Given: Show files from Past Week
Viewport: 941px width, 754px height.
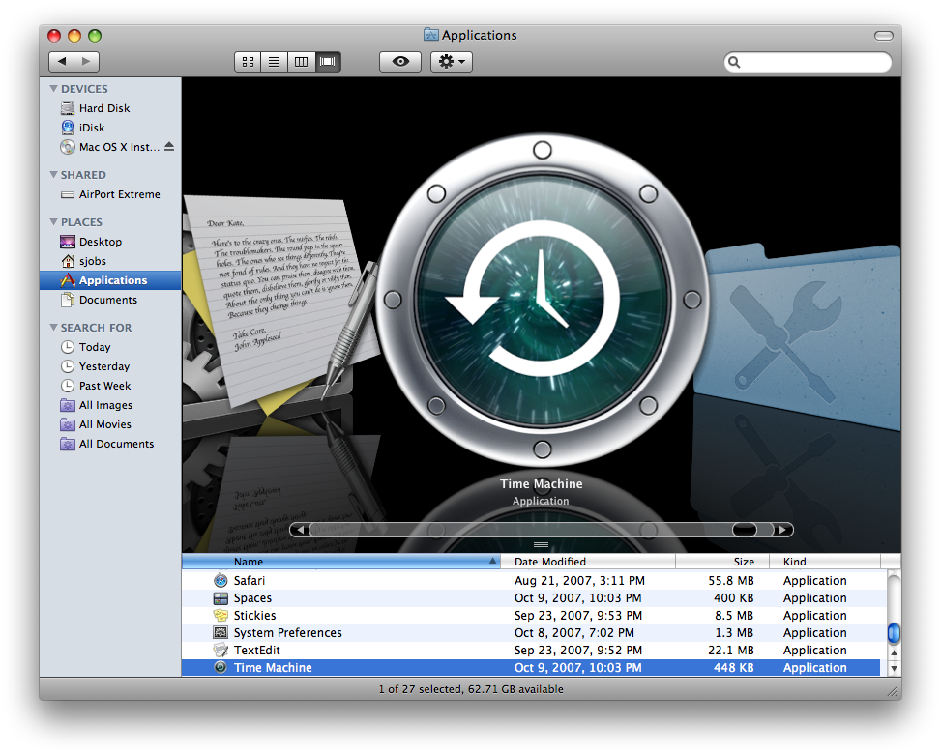Looking at the screenshot, I should coord(110,386).
